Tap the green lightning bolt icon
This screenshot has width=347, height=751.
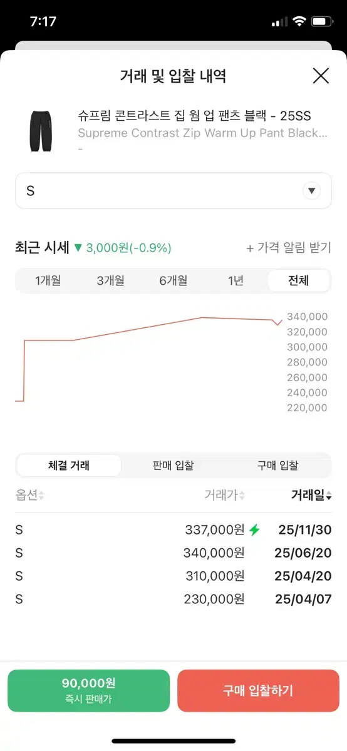(254, 530)
